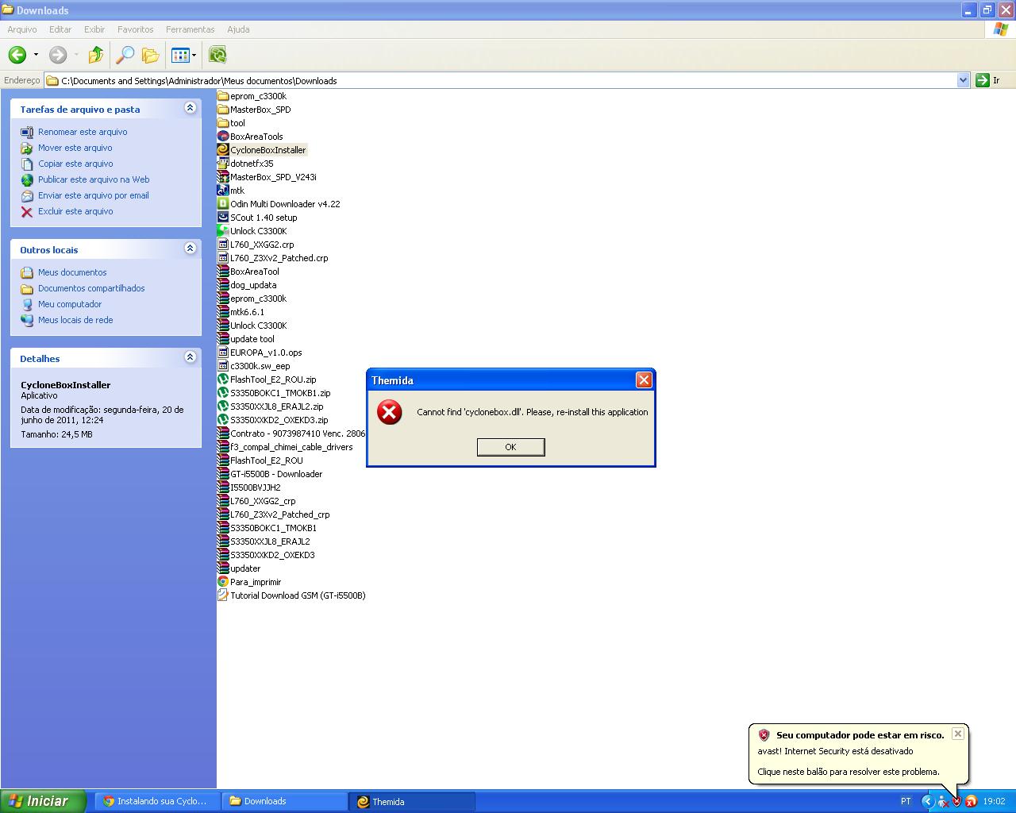Image resolution: width=1016 pixels, height=813 pixels.
Task: Select the mtk application icon
Action: click(x=223, y=191)
